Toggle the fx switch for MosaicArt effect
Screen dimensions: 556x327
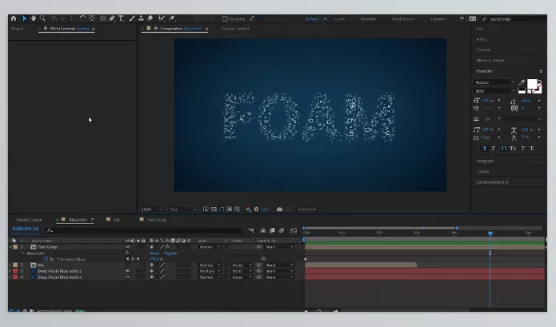pos(127,253)
